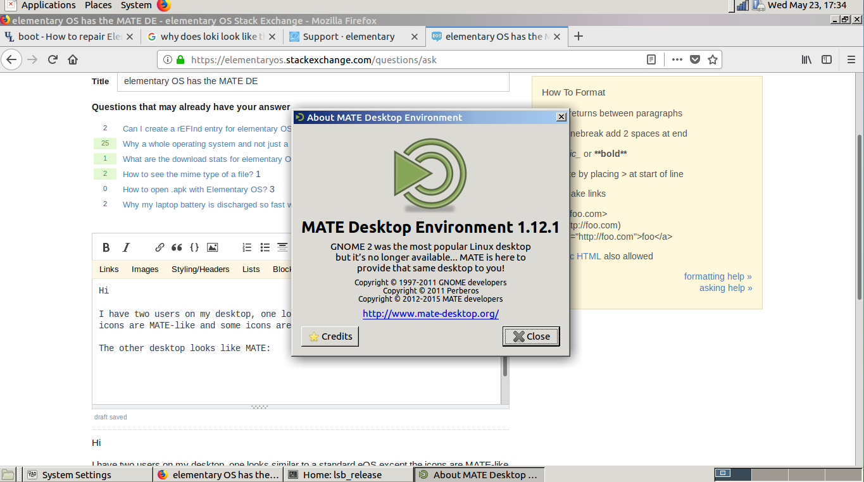864x482 pixels.
Task: Click the Close button in About MATE dialog
Action: tap(532, 337)
